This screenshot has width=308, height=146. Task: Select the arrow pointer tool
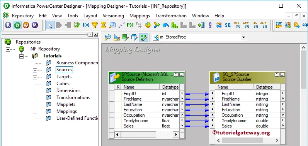(51, 25)
